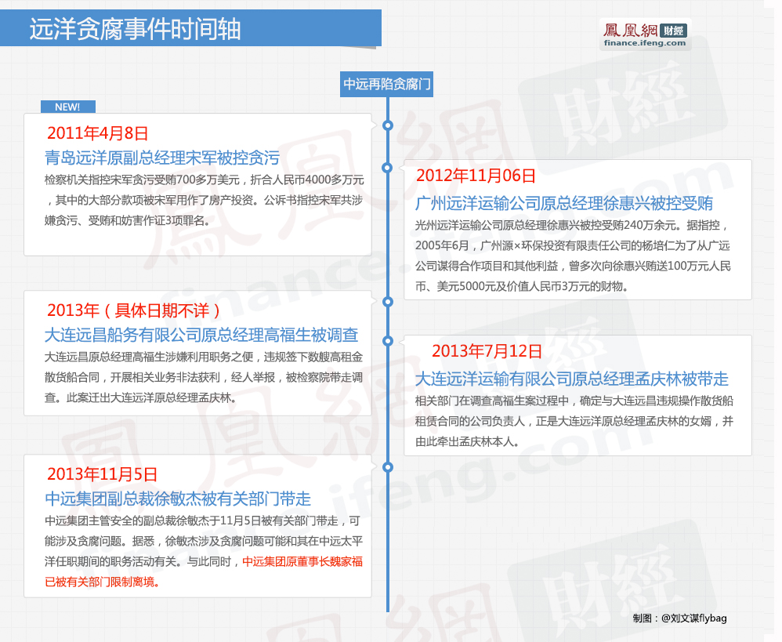Open headline 中远集团副总裁徐敏杰被有关部门带走
The height and width of the screenshot is (642, 782).
tap(178, 499)
